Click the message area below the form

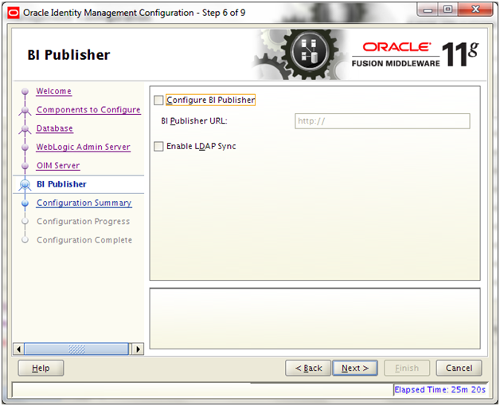[x=314, y=318]
